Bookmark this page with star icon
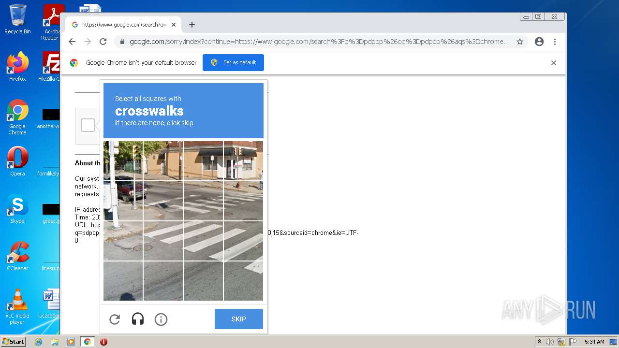Viewport: 619px width, 348px height. [520, 42]
